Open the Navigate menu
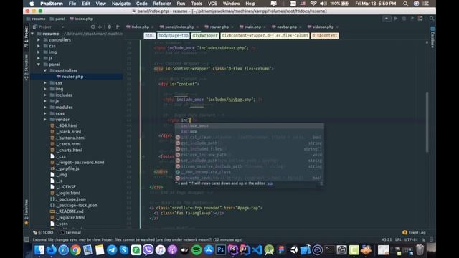The width and height of the screenshot is (459, 258). point(121,4)
